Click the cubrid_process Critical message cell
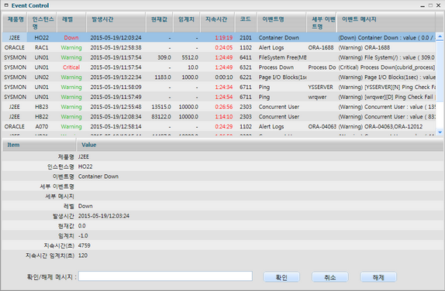The height and width of the screenshot is (291, 445). point(387,67)
